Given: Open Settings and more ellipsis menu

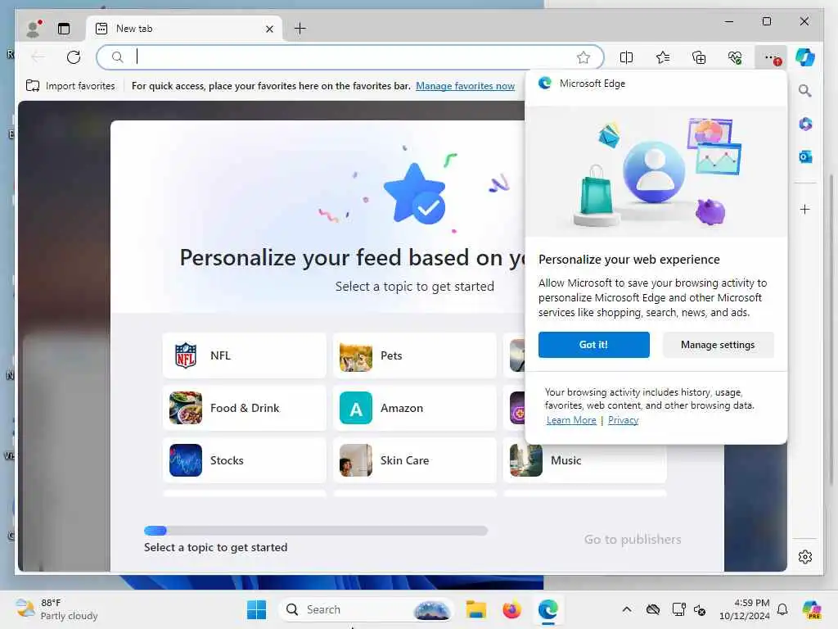Looking at the screenshot, I should [x=772, y=57].
